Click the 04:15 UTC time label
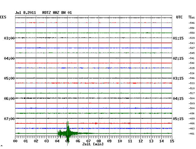196x149 pixels. pos(178,99)
